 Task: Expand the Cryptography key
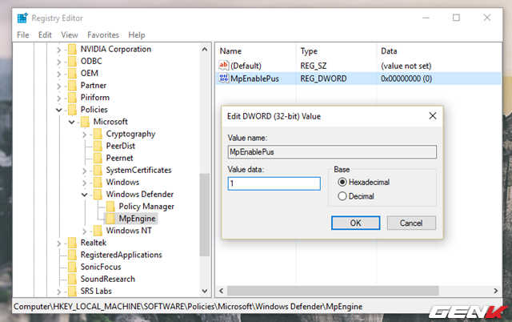point(84,135)
